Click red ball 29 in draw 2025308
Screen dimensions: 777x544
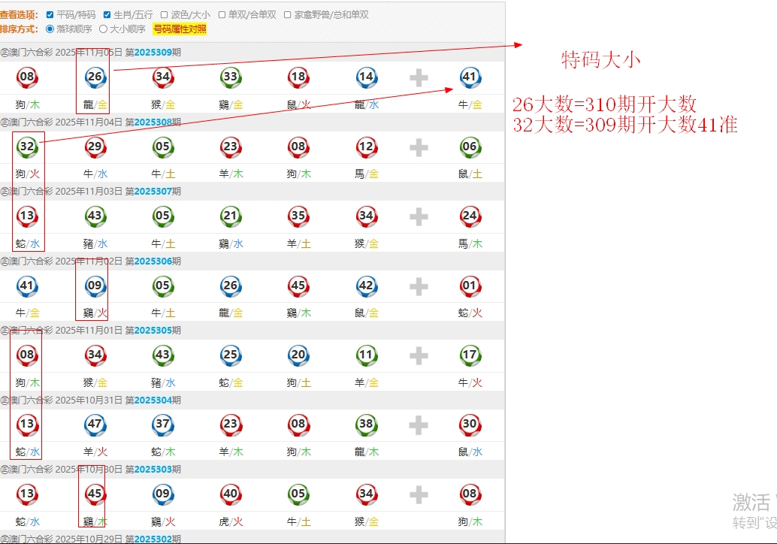pos(95,147)
